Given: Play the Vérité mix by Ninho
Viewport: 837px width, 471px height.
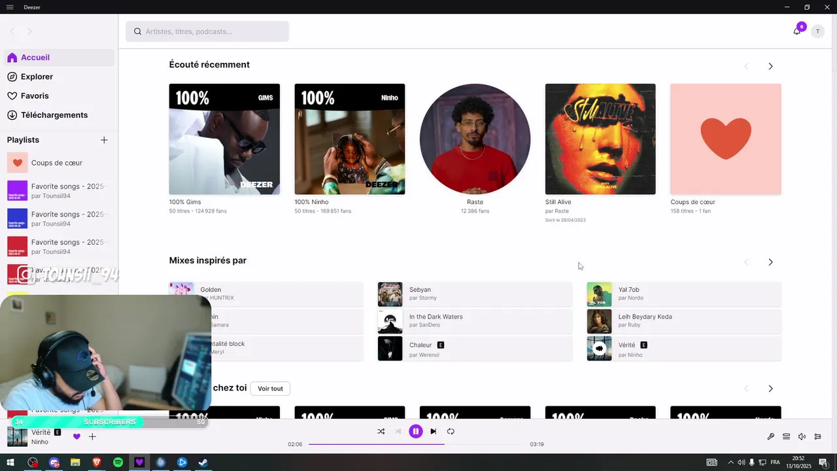Looking at the screenshot, I should click(x=684, y=349).
